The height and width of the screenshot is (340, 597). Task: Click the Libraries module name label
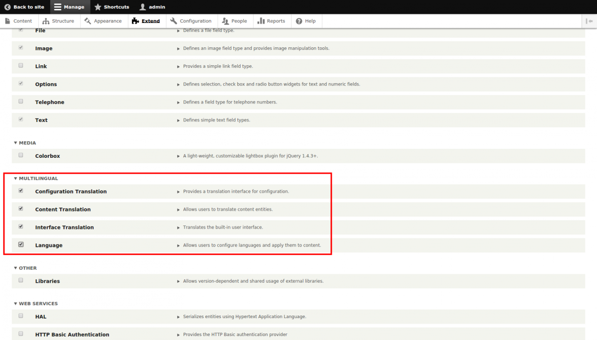point(47,281)
